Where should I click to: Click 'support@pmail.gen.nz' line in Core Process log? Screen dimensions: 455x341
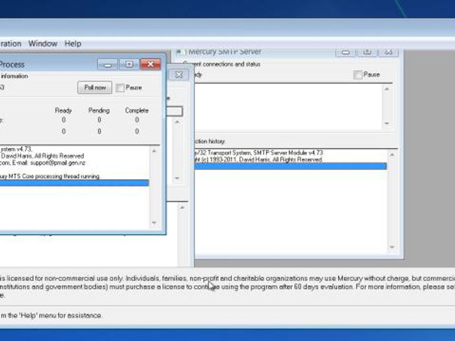[58, 163]
